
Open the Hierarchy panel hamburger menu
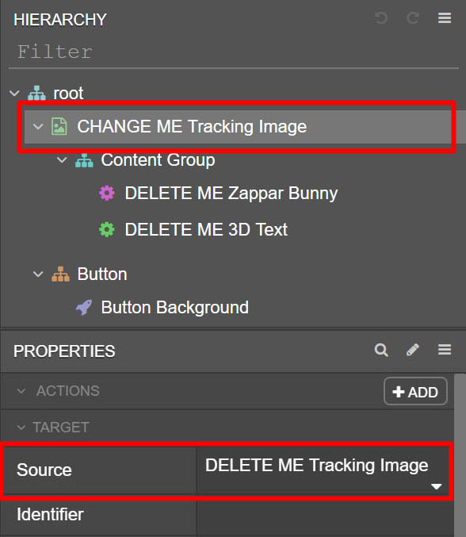(445, 17)
